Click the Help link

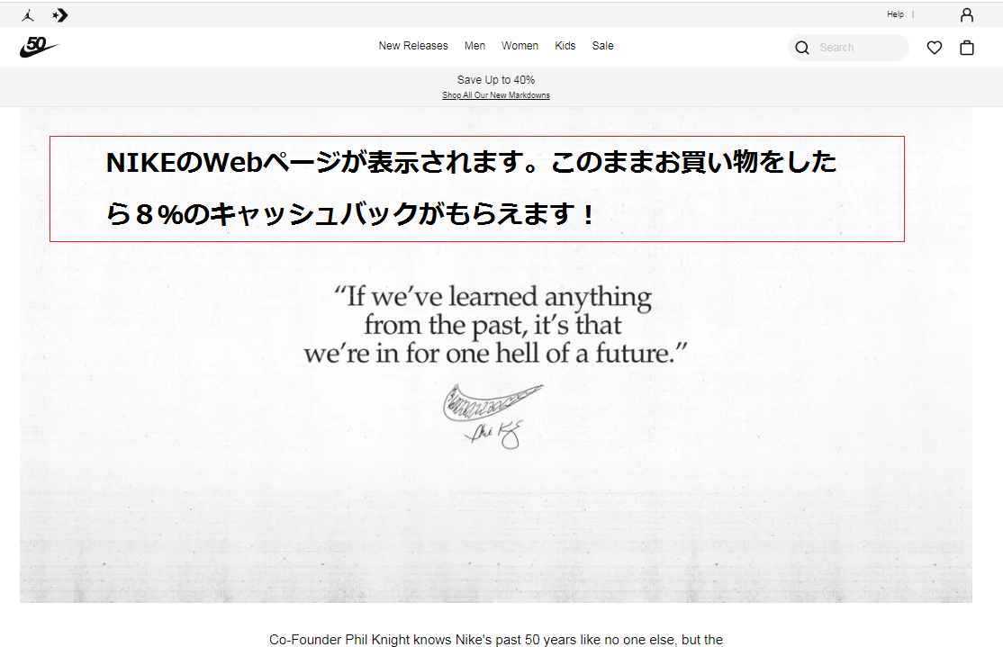895,14
